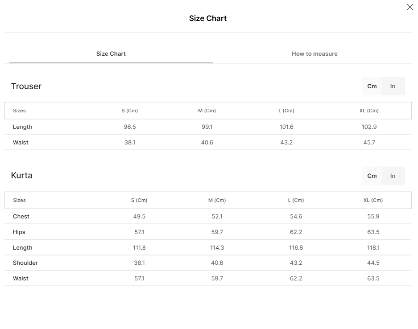Click the Trouser XL (Cm) column header

point(369,111)
